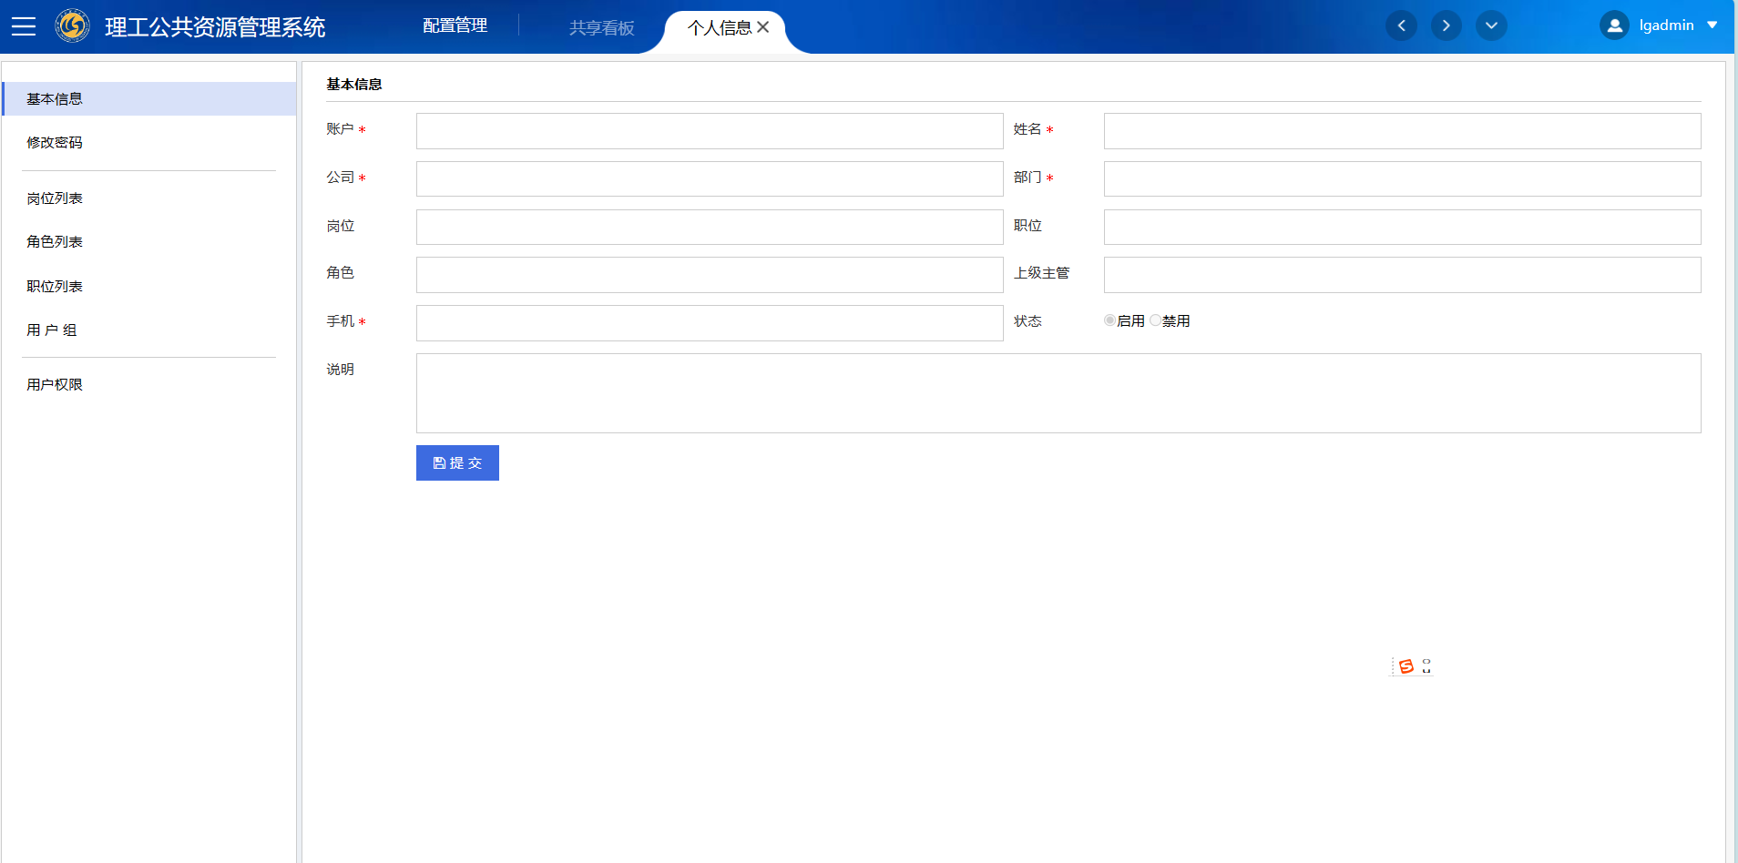Select 基本信息 in sidebar
The image size is (1738, 863).
(x=149, y=98)
